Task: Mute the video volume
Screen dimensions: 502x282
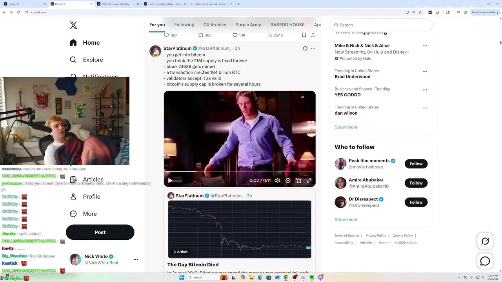Action: click(x=277, y=181)
